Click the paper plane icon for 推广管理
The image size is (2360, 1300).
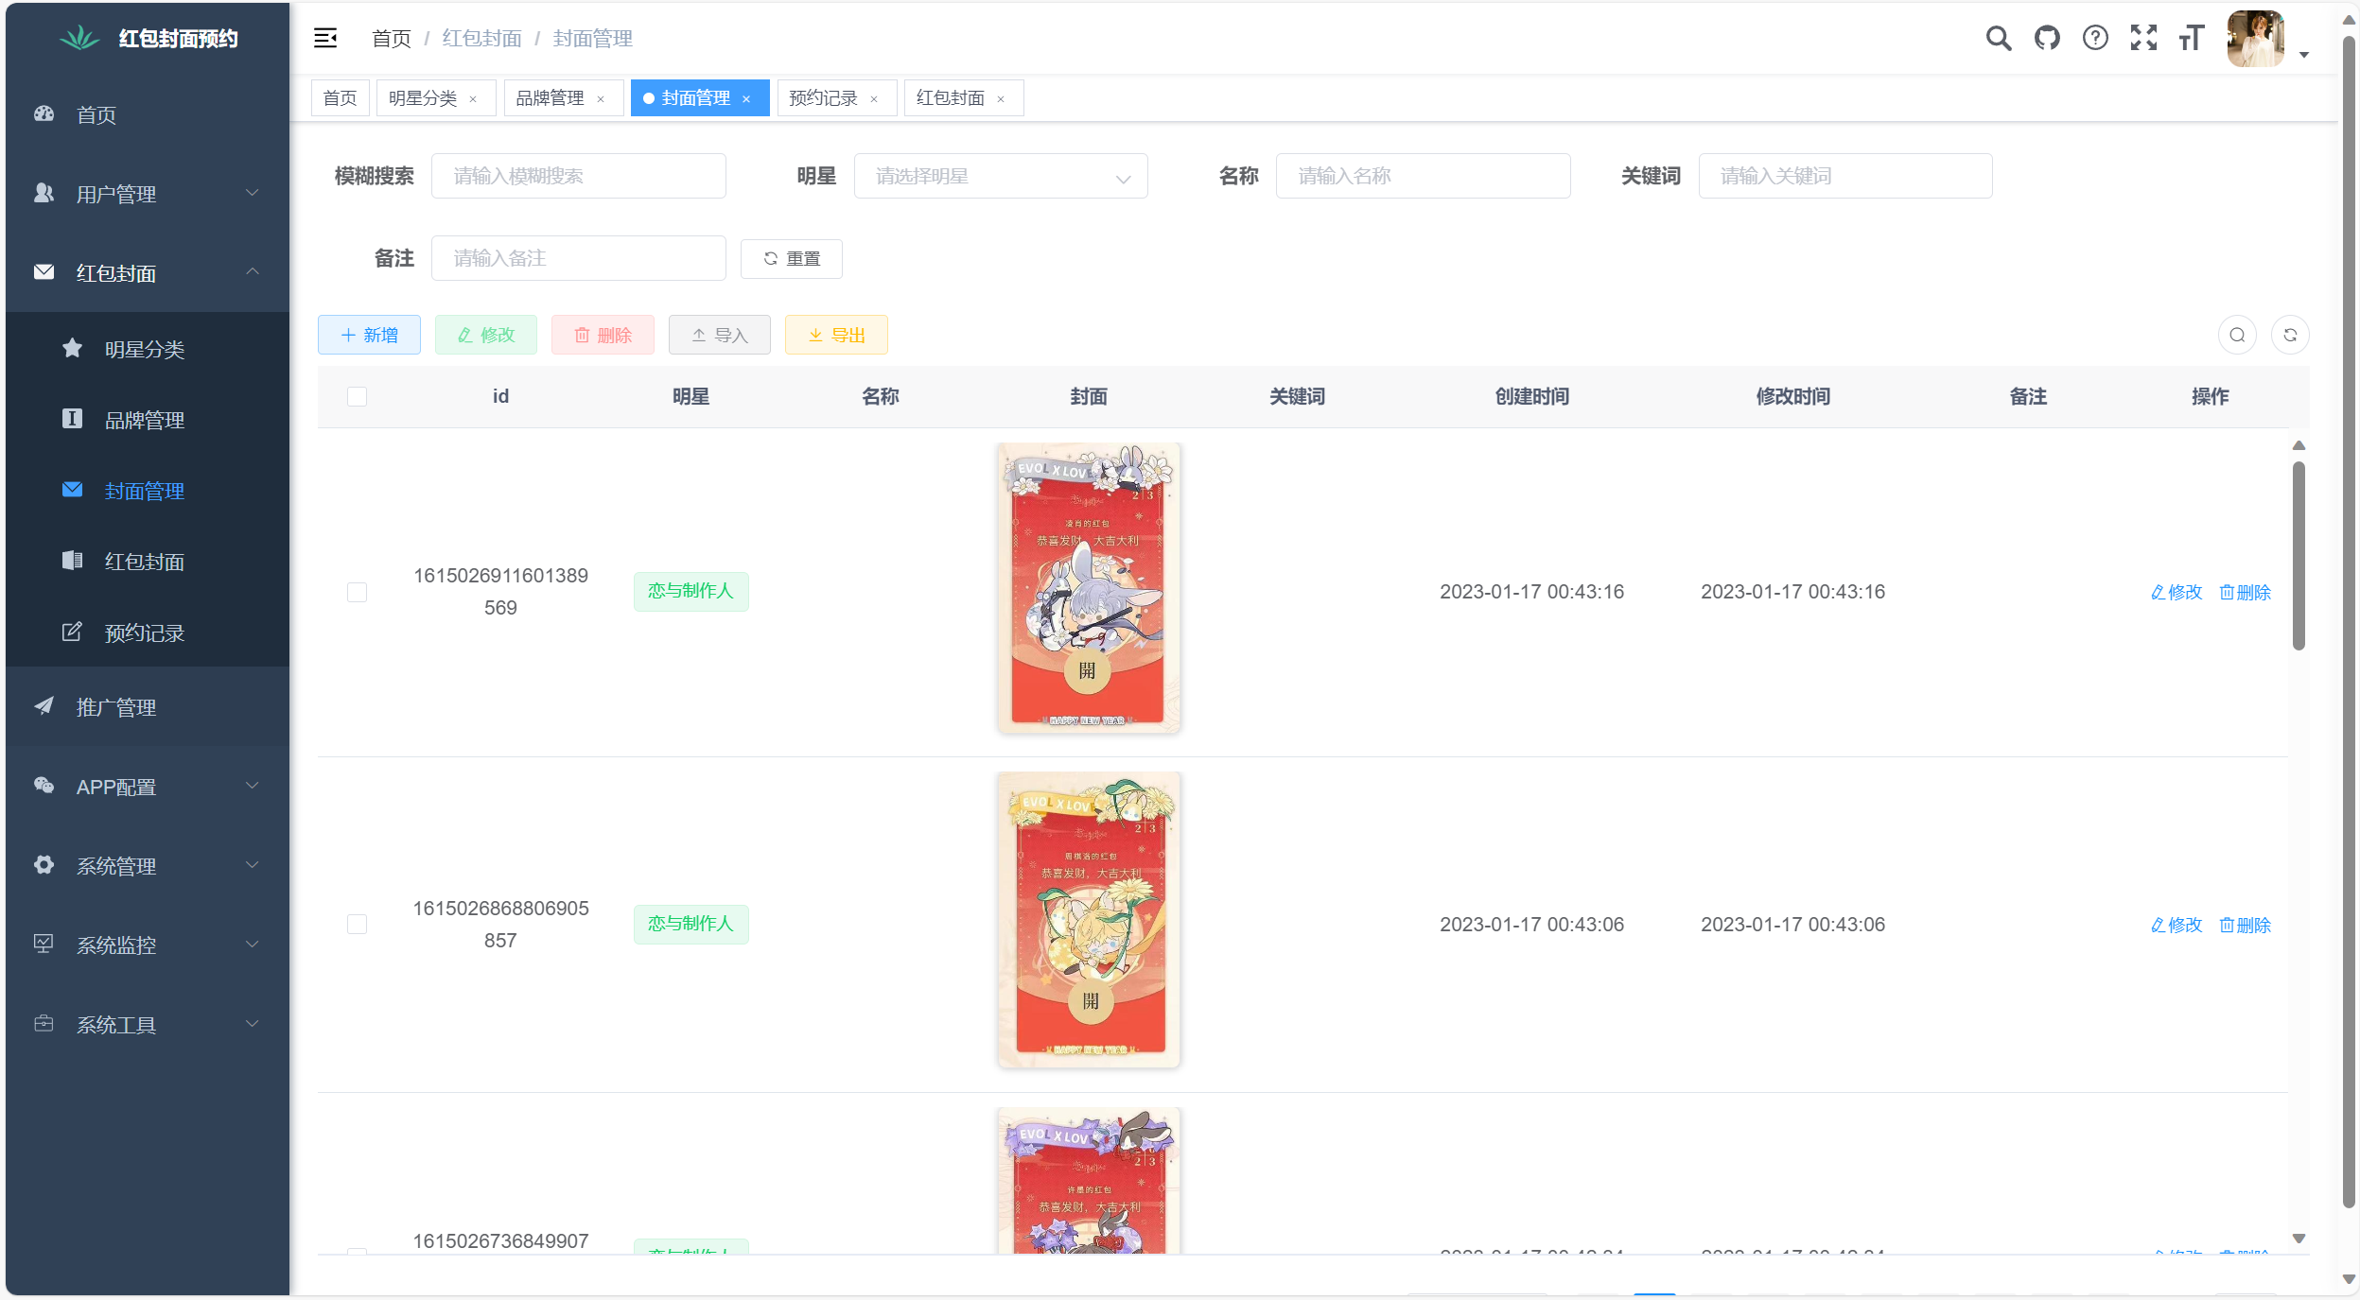tap(44, 706)
